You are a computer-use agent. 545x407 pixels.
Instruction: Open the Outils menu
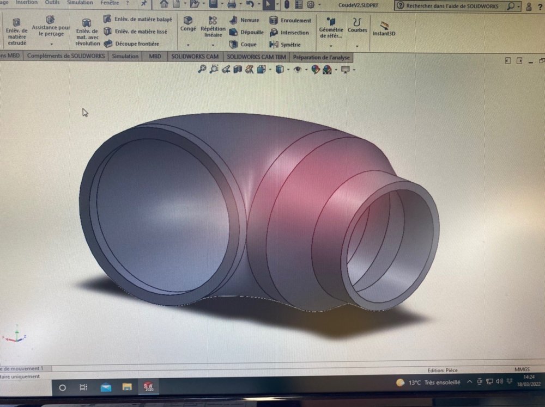52,3
